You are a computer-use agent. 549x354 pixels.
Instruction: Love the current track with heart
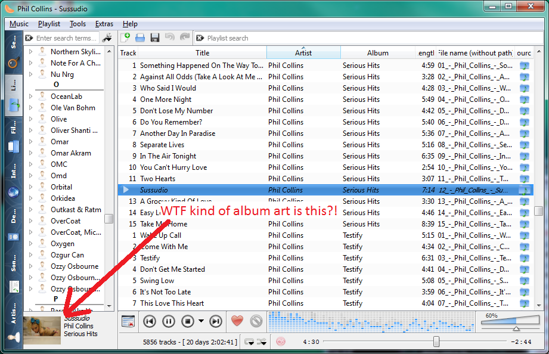pos(237,321)
